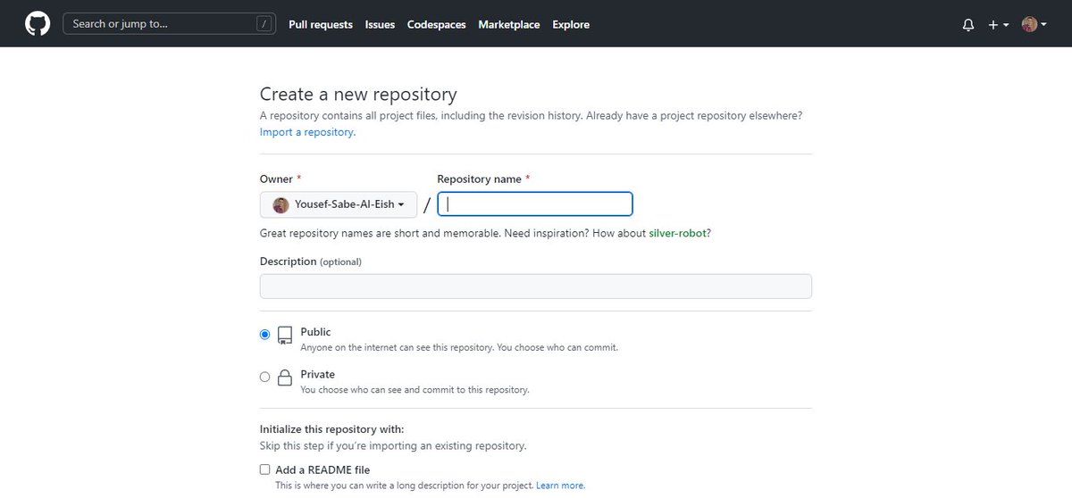
Task: Use the silver-robot name suggestion
Action: pyautogui.click(x=674, y=234)
